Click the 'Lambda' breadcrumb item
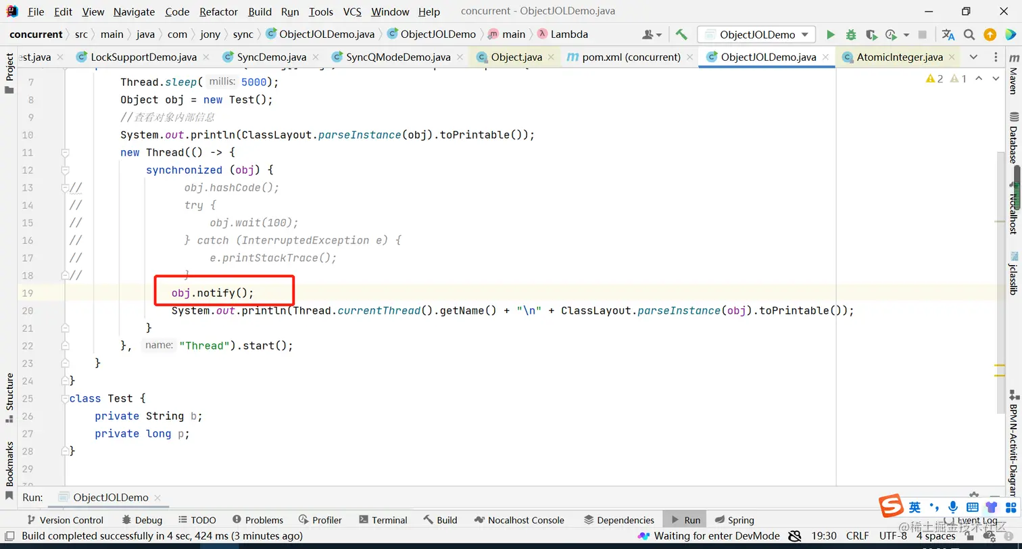This screenshot has height=549, width=1022. tap(562, 34)
